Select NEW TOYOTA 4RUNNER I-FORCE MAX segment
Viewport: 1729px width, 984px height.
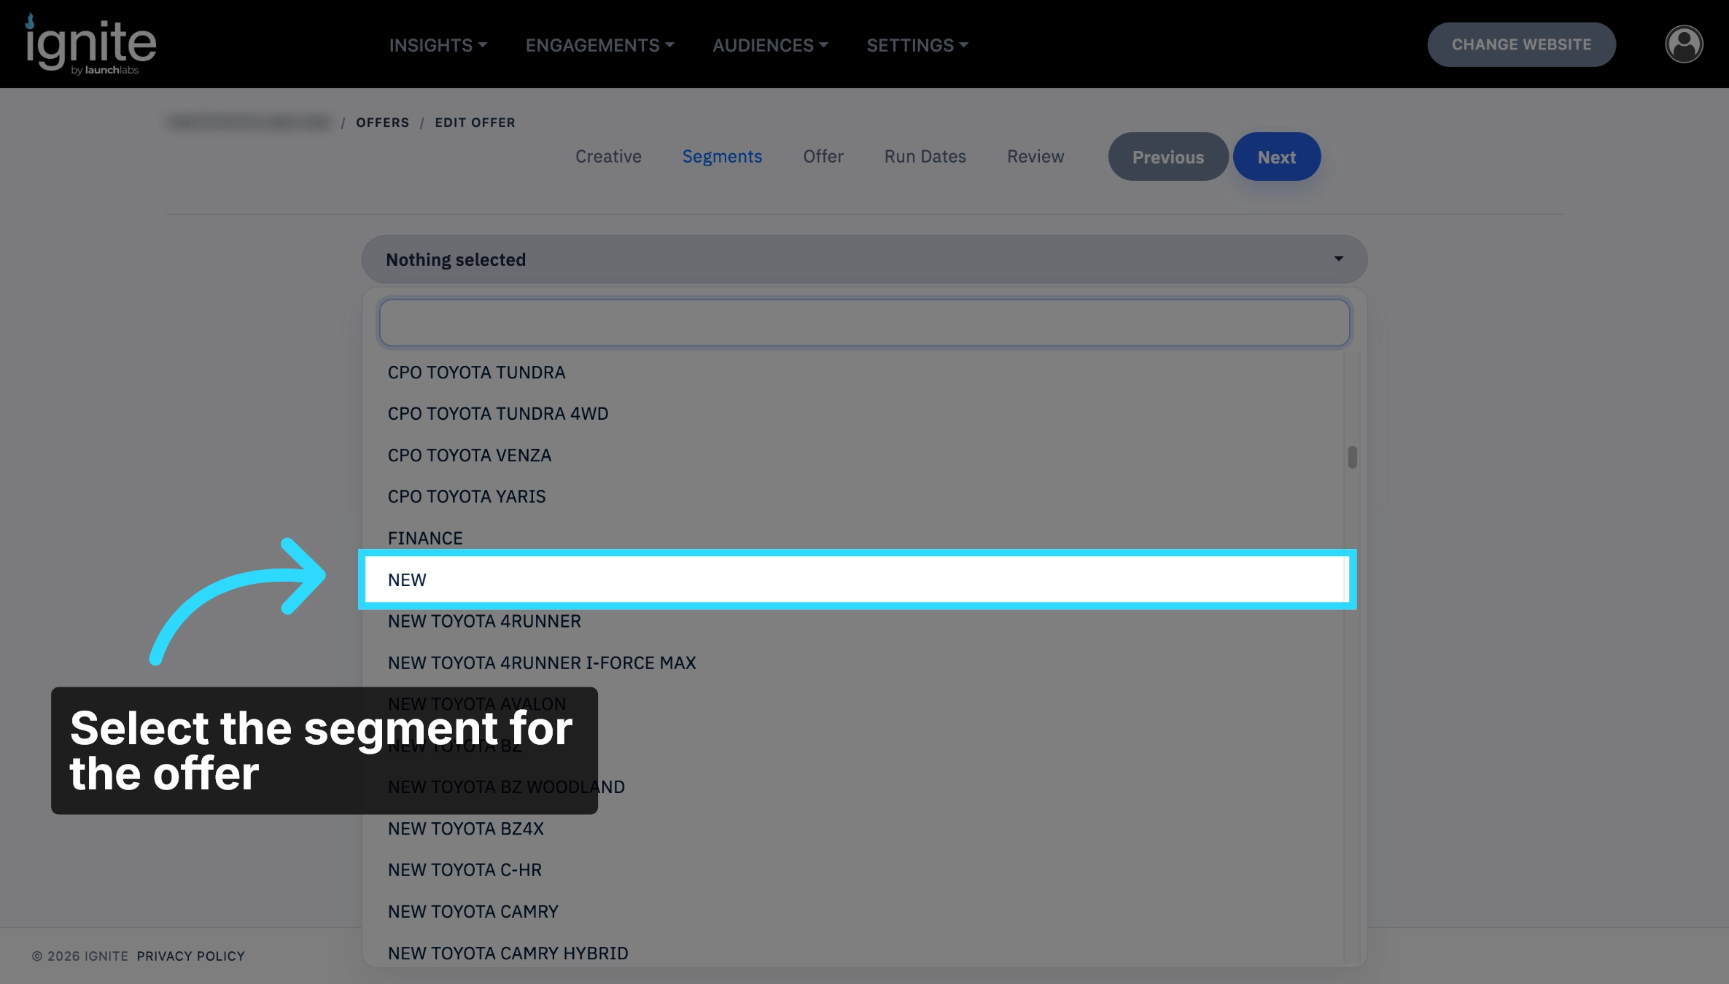(x=854, y=663)
